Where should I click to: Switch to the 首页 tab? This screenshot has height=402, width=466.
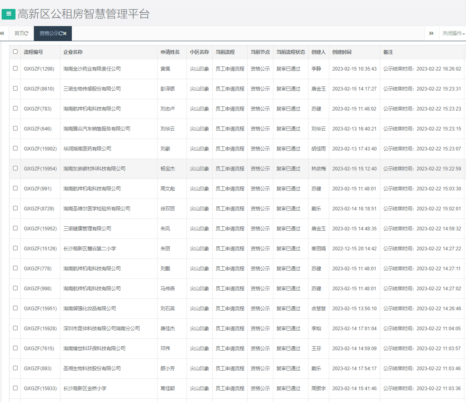click(19, 33)
